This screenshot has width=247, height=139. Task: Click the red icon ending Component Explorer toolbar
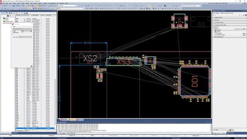pyautogui.click(x=27, y=13)
